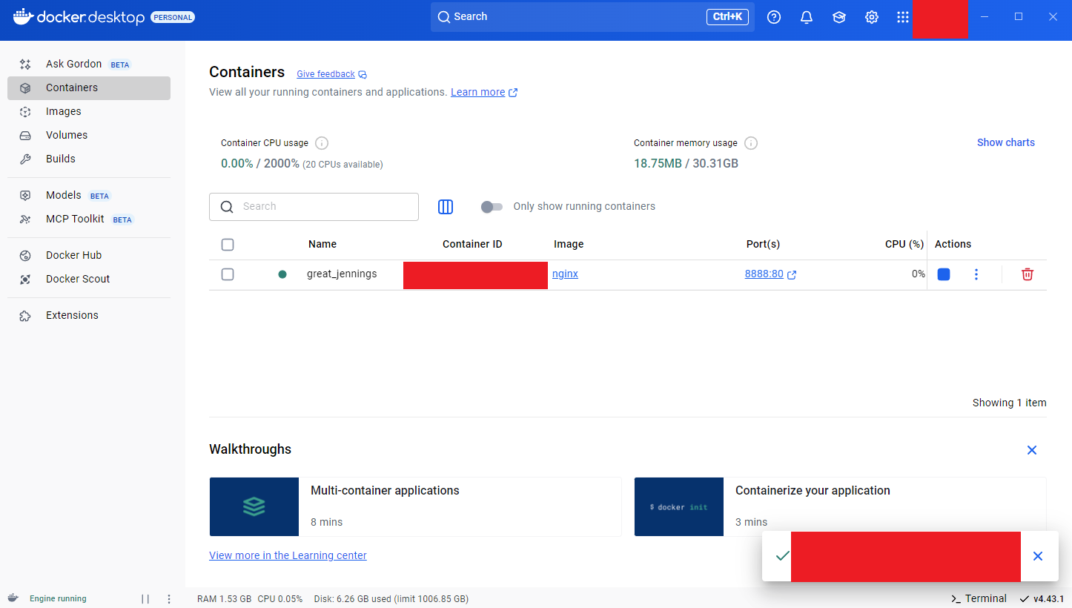Click the CPU (%) column header
This screenshot has width=1072, height=608.
coord(904,244)
